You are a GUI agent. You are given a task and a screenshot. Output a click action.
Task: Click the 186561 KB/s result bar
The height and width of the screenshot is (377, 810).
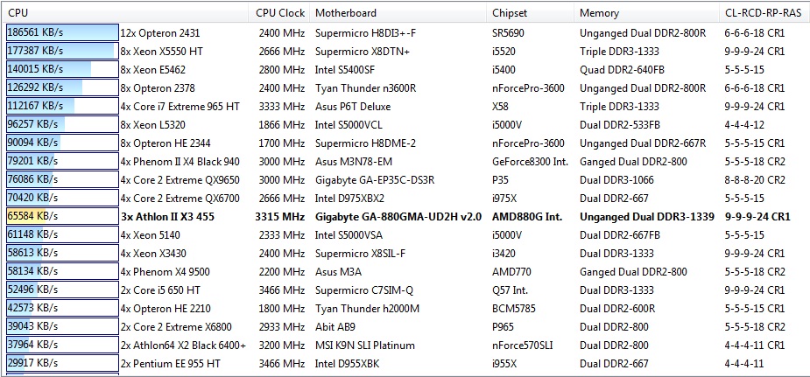[x=61, y=32]
